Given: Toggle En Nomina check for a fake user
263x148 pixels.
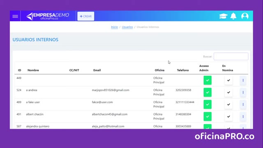Looking at the screenshot, I should pyautogui.click(x=228, y=104).
